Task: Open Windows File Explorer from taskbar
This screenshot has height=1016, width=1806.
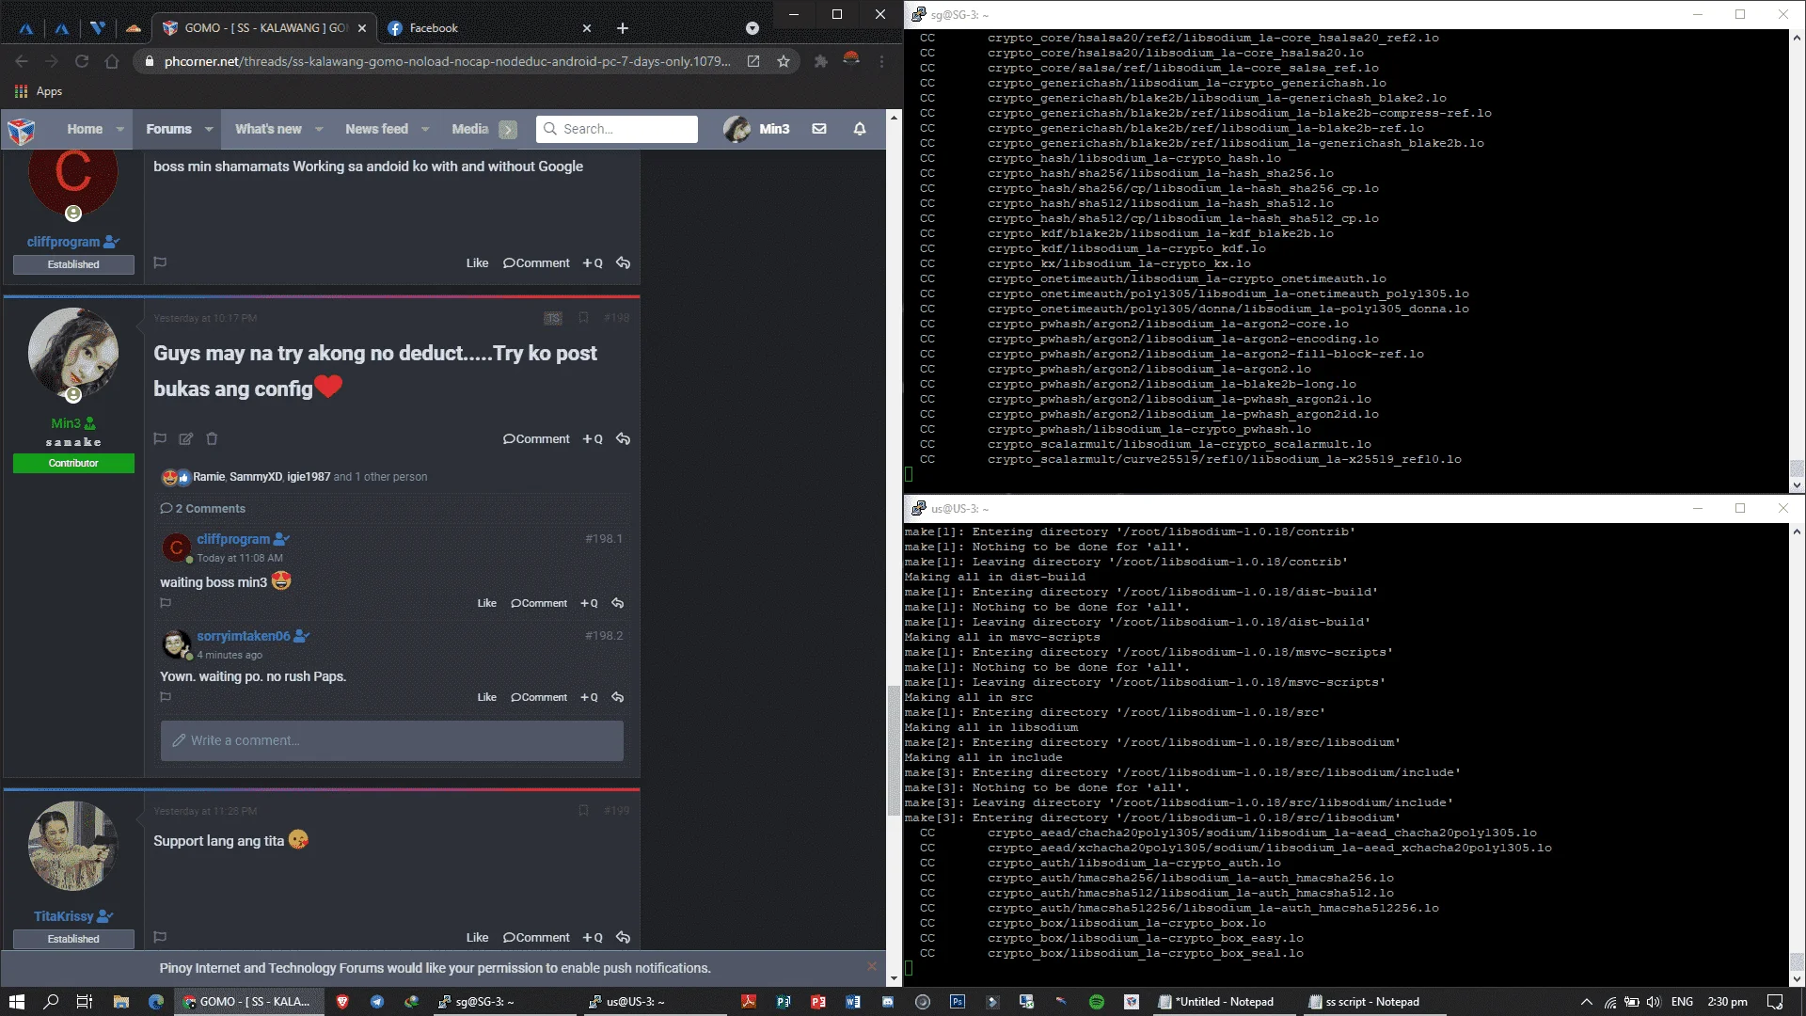Action: [x=120, y=1002]
